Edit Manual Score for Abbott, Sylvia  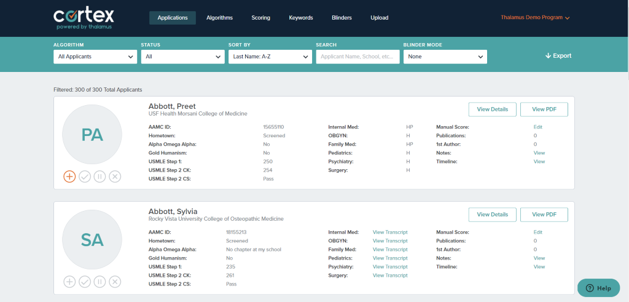(x=537, y=232)
